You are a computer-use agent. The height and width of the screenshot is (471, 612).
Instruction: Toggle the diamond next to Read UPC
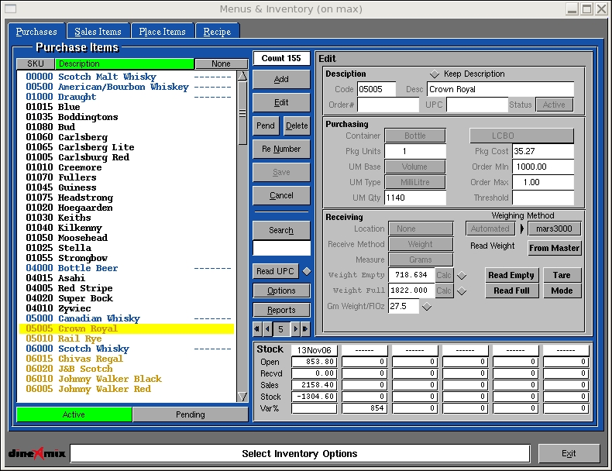click(307, 271)
